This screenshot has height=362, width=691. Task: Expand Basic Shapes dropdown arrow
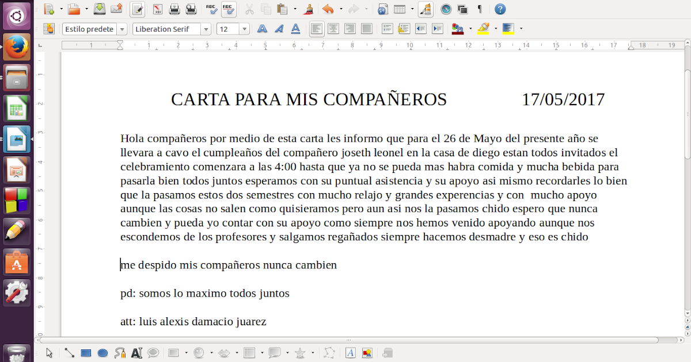click(187, 353)
